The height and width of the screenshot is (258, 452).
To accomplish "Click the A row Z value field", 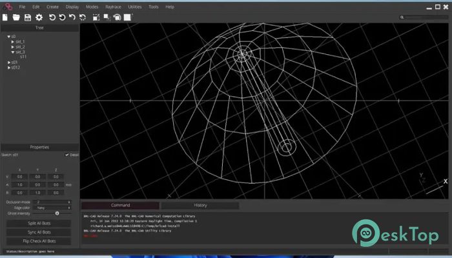I will click(x=56, y=184).
